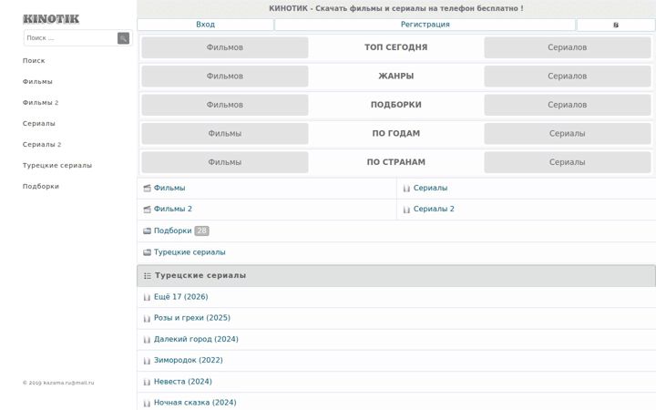Open Турецкие сериалы category link in content area
Viewport: 656px width, 410px height.
click(190, 252)
